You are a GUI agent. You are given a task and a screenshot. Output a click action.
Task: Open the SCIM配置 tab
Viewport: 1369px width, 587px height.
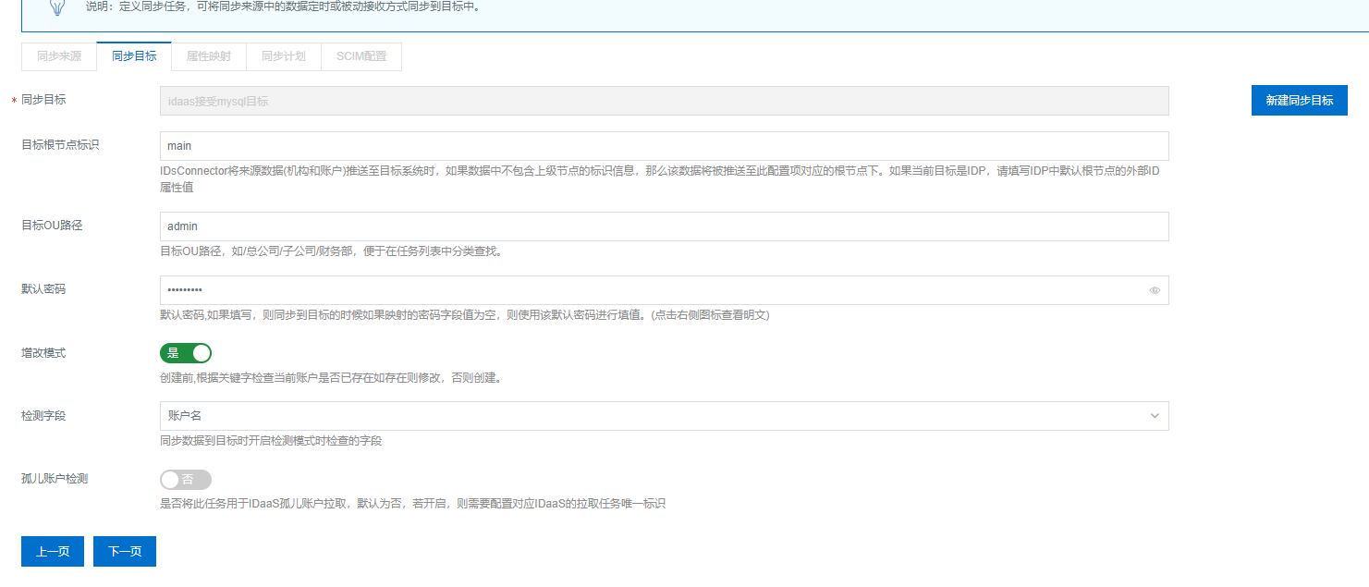361,56
